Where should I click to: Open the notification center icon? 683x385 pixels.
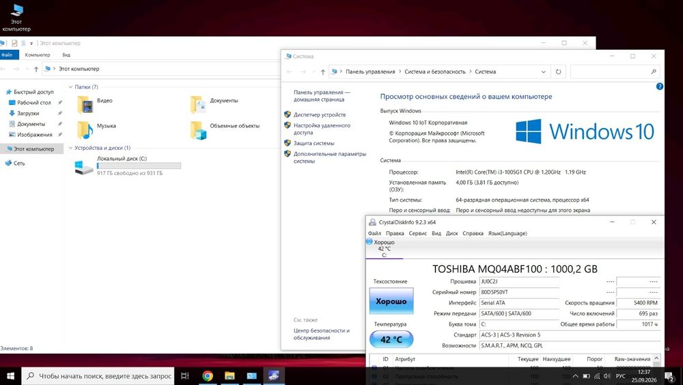(669, 376)
